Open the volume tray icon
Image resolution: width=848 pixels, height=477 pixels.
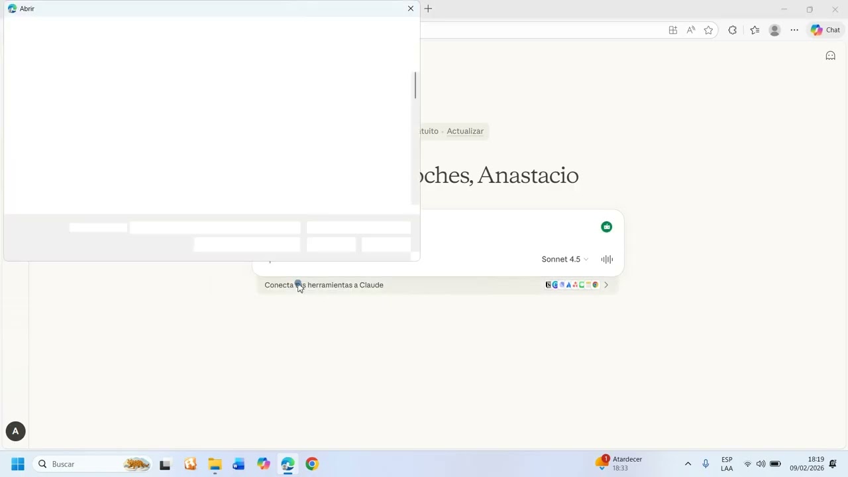(761, 464)
